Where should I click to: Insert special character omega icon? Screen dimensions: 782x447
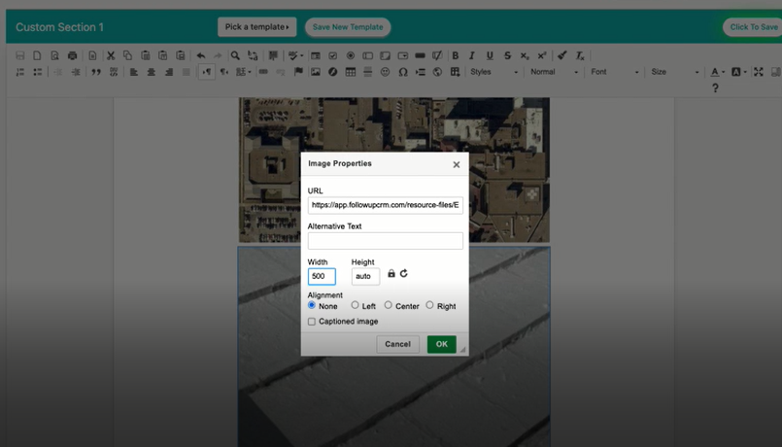[x=403, y=72]
